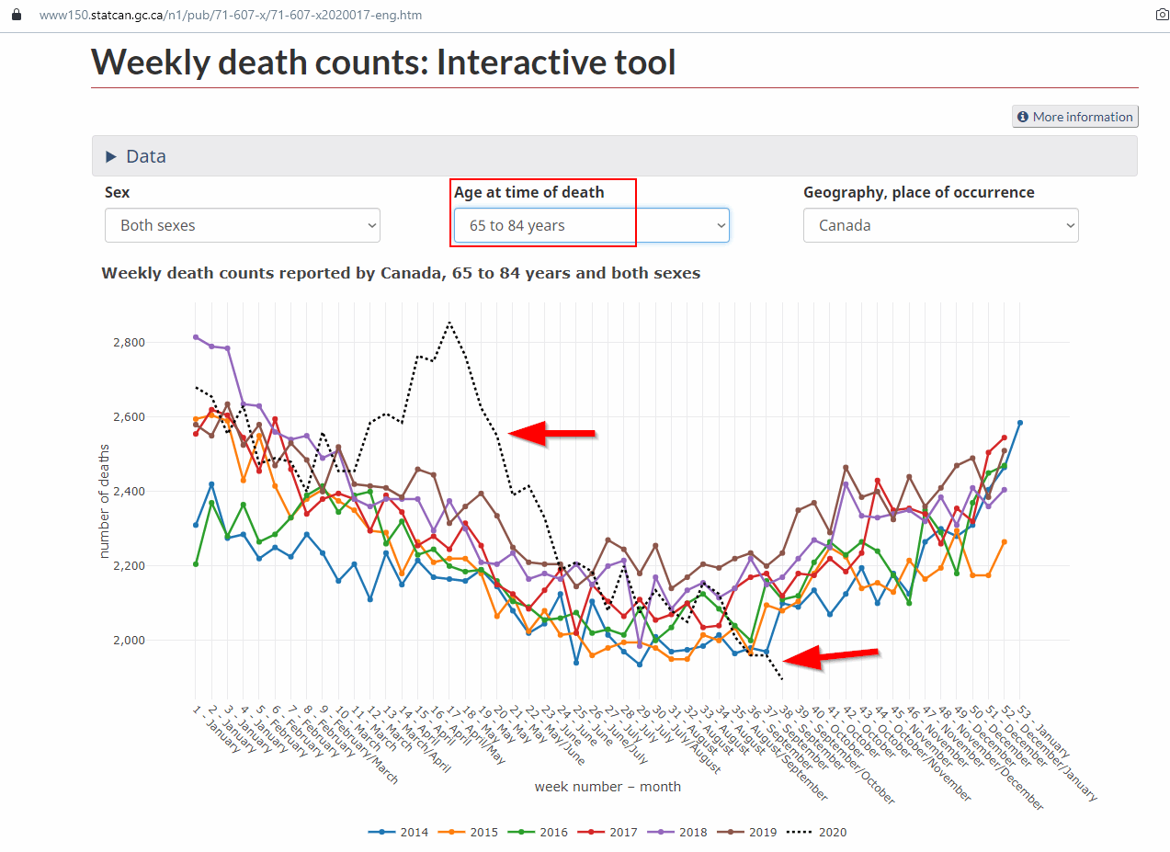
Task: Click the Weekly death counts: Interactive tool heading
Action: coord(383,62)
